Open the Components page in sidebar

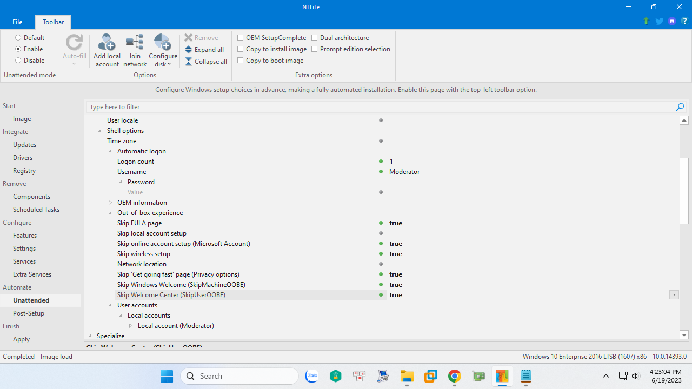(x=32, y=197)
